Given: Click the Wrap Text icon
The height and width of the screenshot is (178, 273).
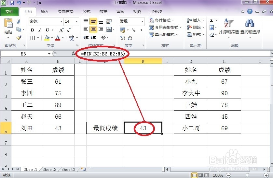Looking at the screenshot, I should pos(109,21).
